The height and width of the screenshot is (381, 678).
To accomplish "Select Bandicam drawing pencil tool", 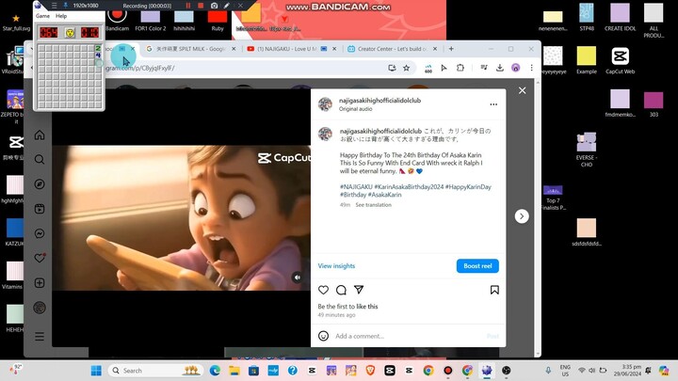I will click(227, 6).
